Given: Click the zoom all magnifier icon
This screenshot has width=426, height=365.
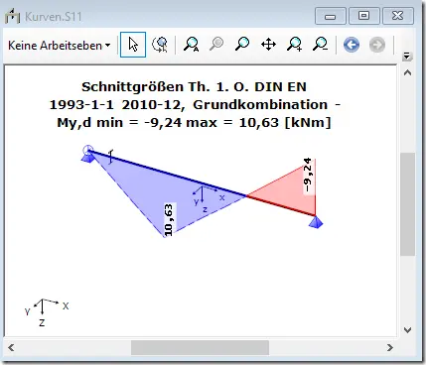Looking at the screenshot, I should tap(191, 45).
